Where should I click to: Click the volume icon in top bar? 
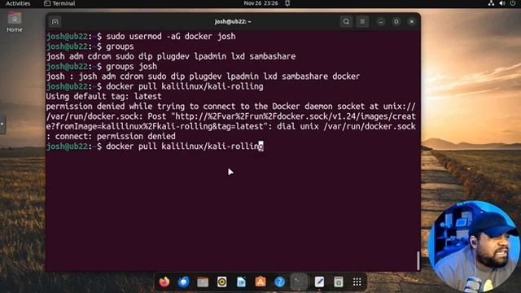point(502,3)
